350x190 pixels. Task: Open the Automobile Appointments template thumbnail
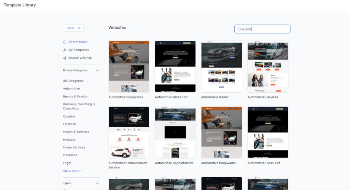tap(175, 132)
